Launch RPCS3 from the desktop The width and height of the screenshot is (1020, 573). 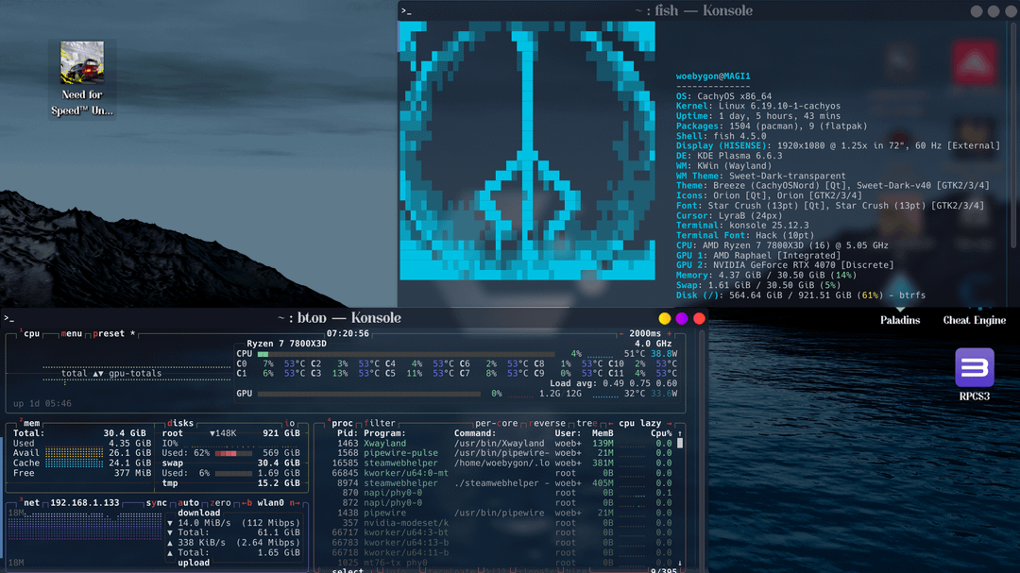pyautogui.click(x=974, y=368)
